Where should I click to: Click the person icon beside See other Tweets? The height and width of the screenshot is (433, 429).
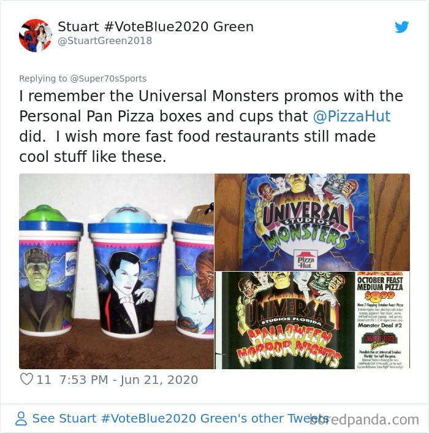tap(21, 418)
